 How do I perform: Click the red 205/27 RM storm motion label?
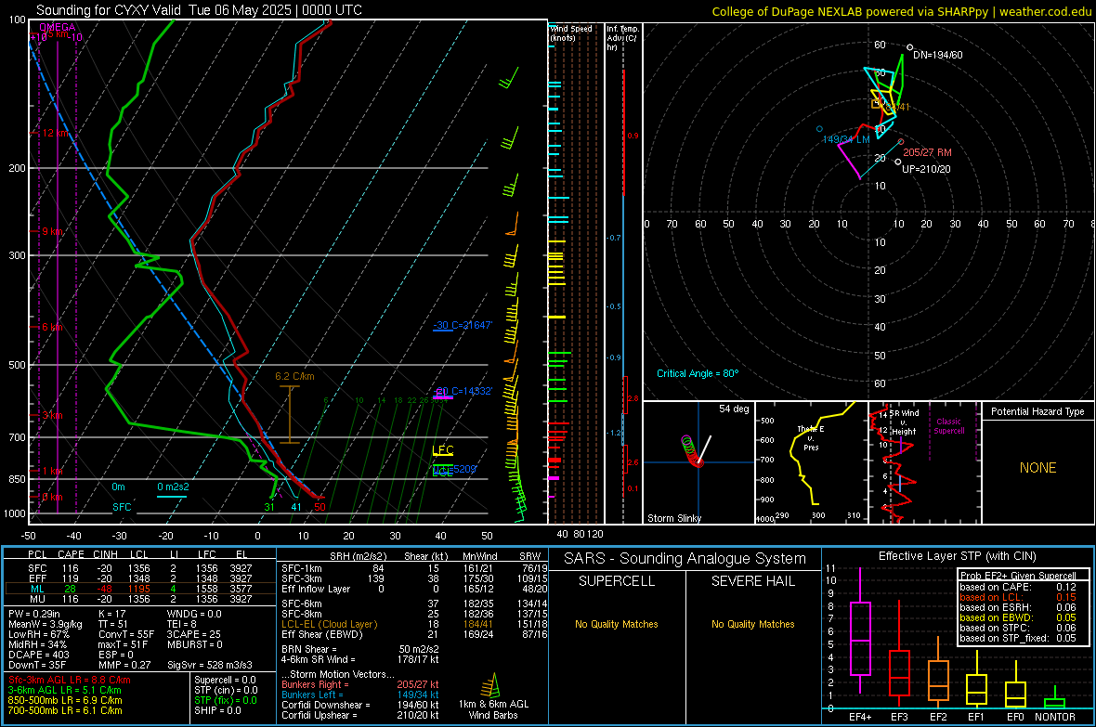[927, 151]
